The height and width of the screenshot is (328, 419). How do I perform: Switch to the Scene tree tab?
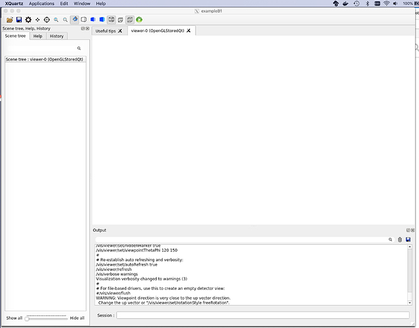[16, 36]
